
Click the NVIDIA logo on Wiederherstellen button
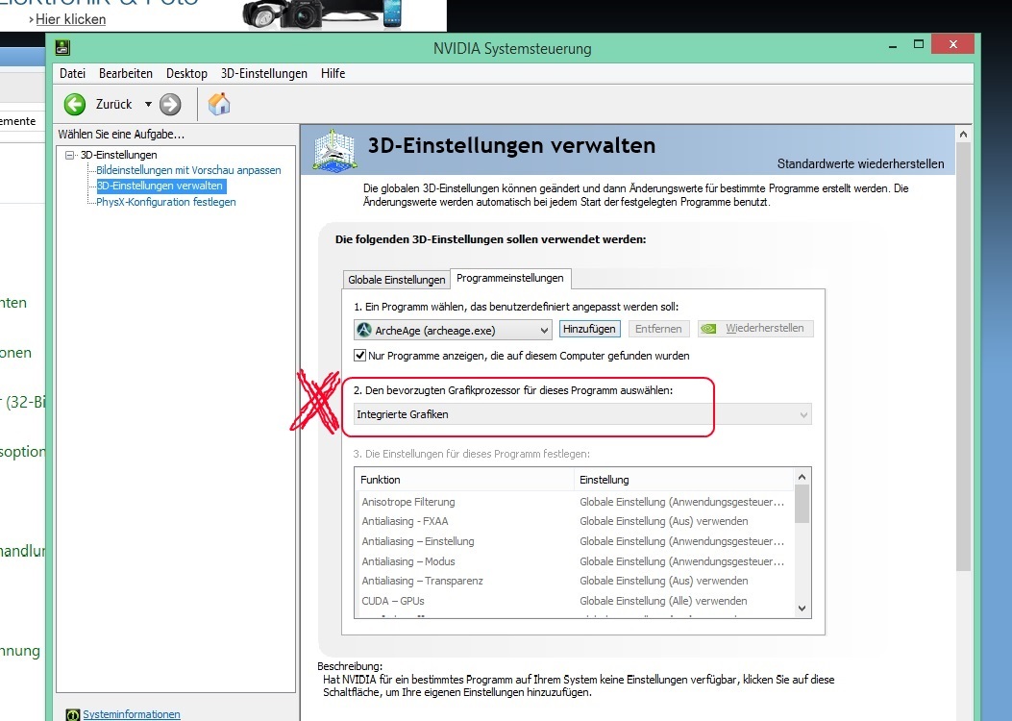708,329
